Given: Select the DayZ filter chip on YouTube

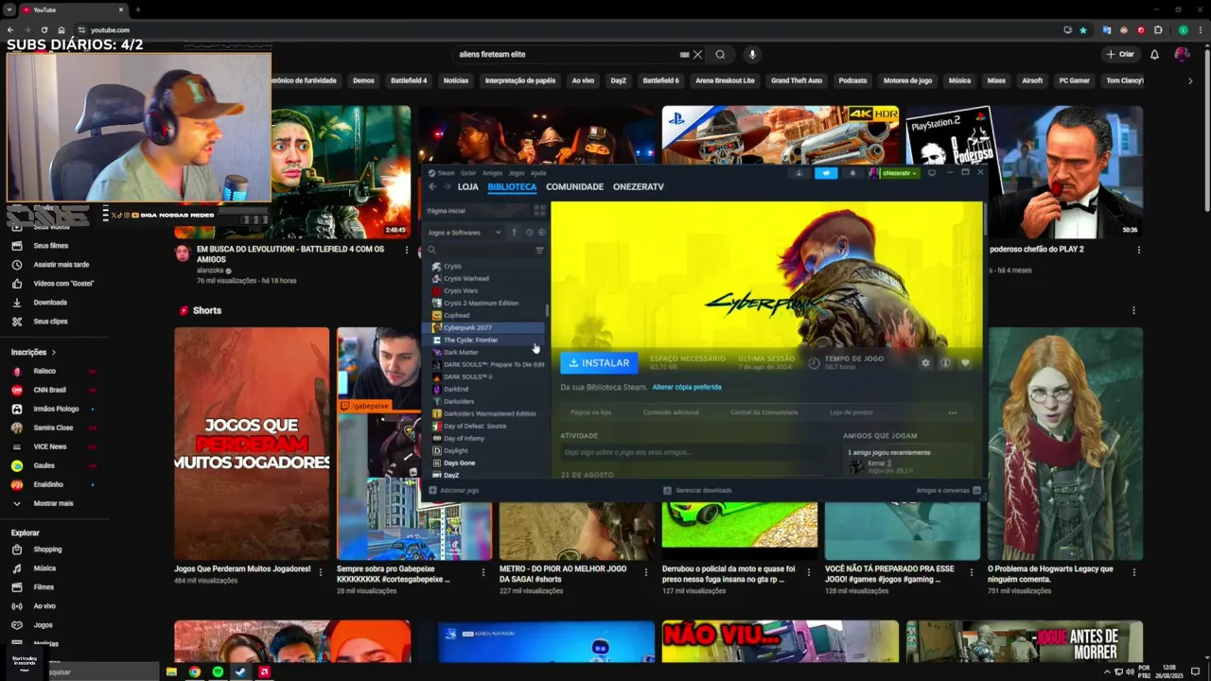Looking at the screenshot, I should [x=619, y=80].
